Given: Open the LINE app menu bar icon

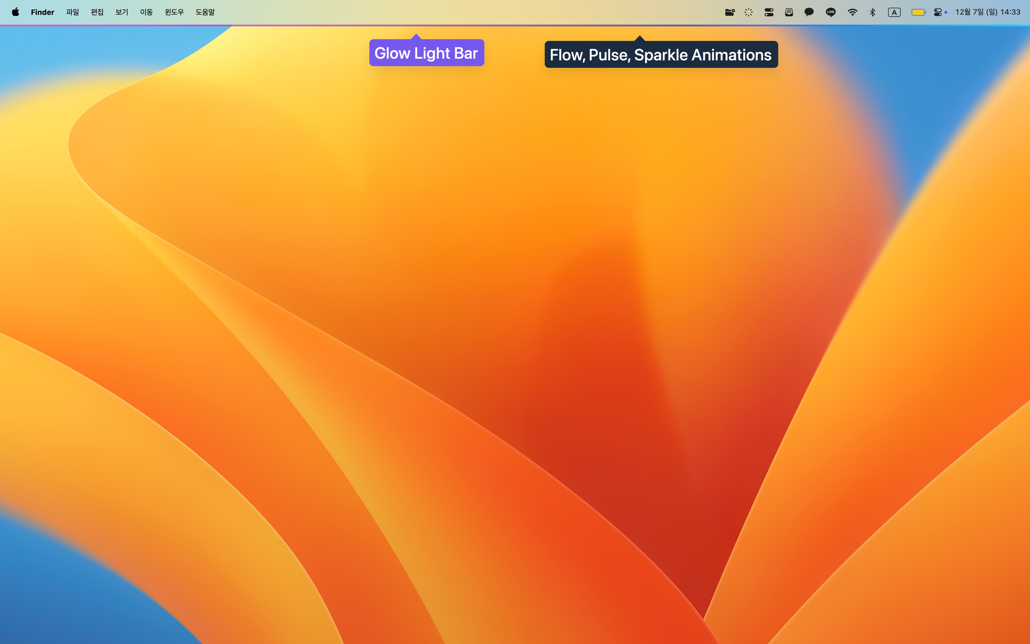Looking at the screenshot, I should coord(830,12).
